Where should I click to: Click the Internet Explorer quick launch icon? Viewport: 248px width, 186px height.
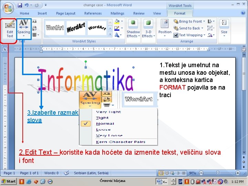(29, 182)
